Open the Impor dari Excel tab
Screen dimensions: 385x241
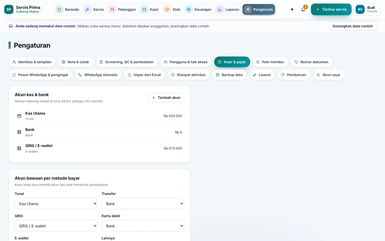click(145, 75)
